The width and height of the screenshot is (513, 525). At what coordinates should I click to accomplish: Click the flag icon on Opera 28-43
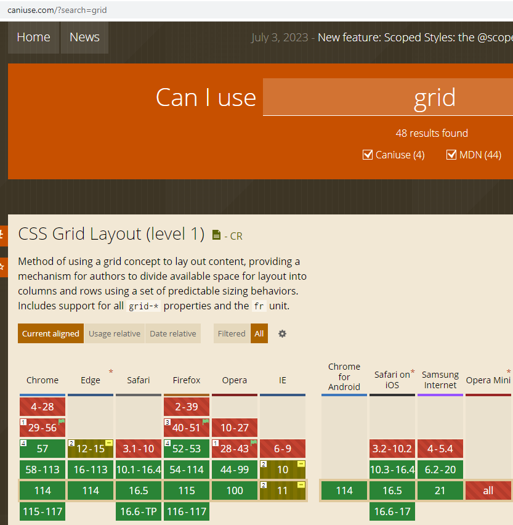253,443
